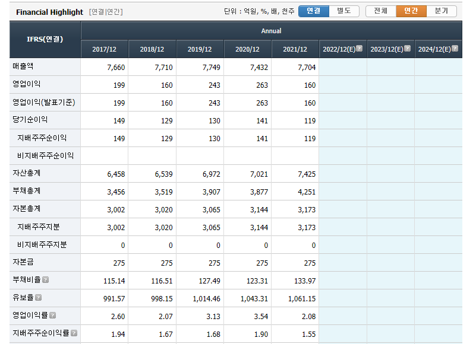Open help icon beside 영업이익률

point(52,316)
